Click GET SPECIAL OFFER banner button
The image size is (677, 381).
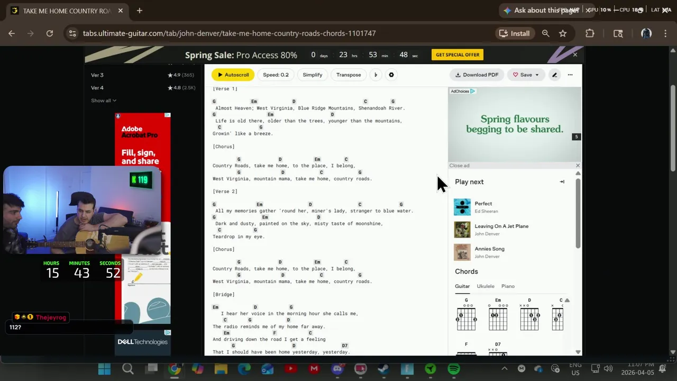(458, 55)
